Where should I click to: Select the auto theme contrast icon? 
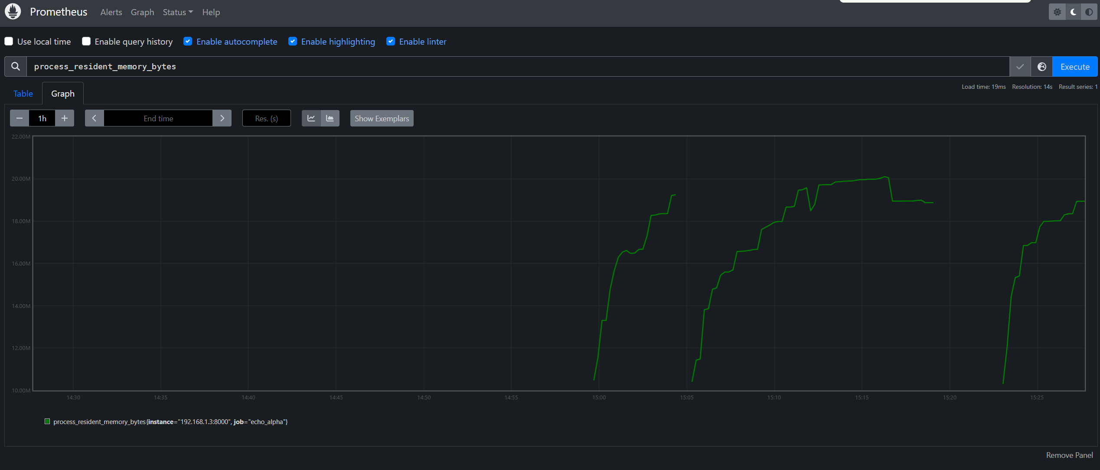tap(1089, 12)
